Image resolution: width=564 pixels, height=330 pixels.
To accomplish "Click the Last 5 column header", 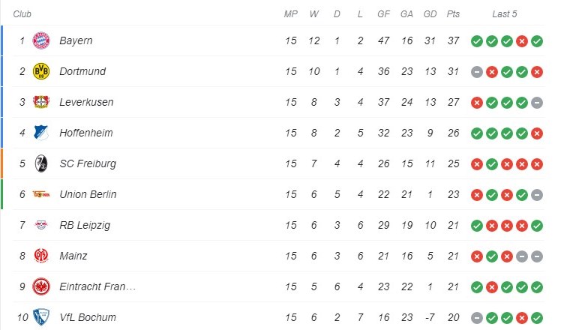I will click(x=505, y=14).
